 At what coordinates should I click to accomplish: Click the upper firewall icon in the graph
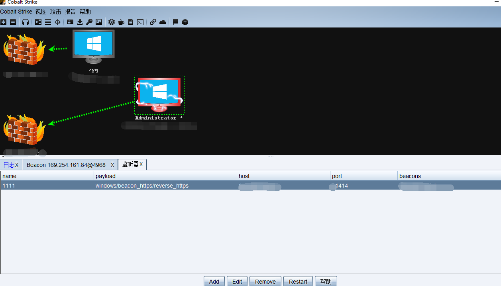click(24, 49)
